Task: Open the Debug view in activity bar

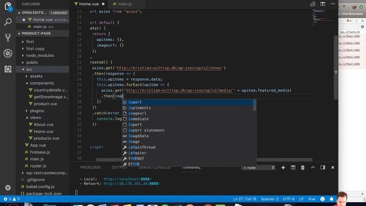Action: (x=7, y=53)
